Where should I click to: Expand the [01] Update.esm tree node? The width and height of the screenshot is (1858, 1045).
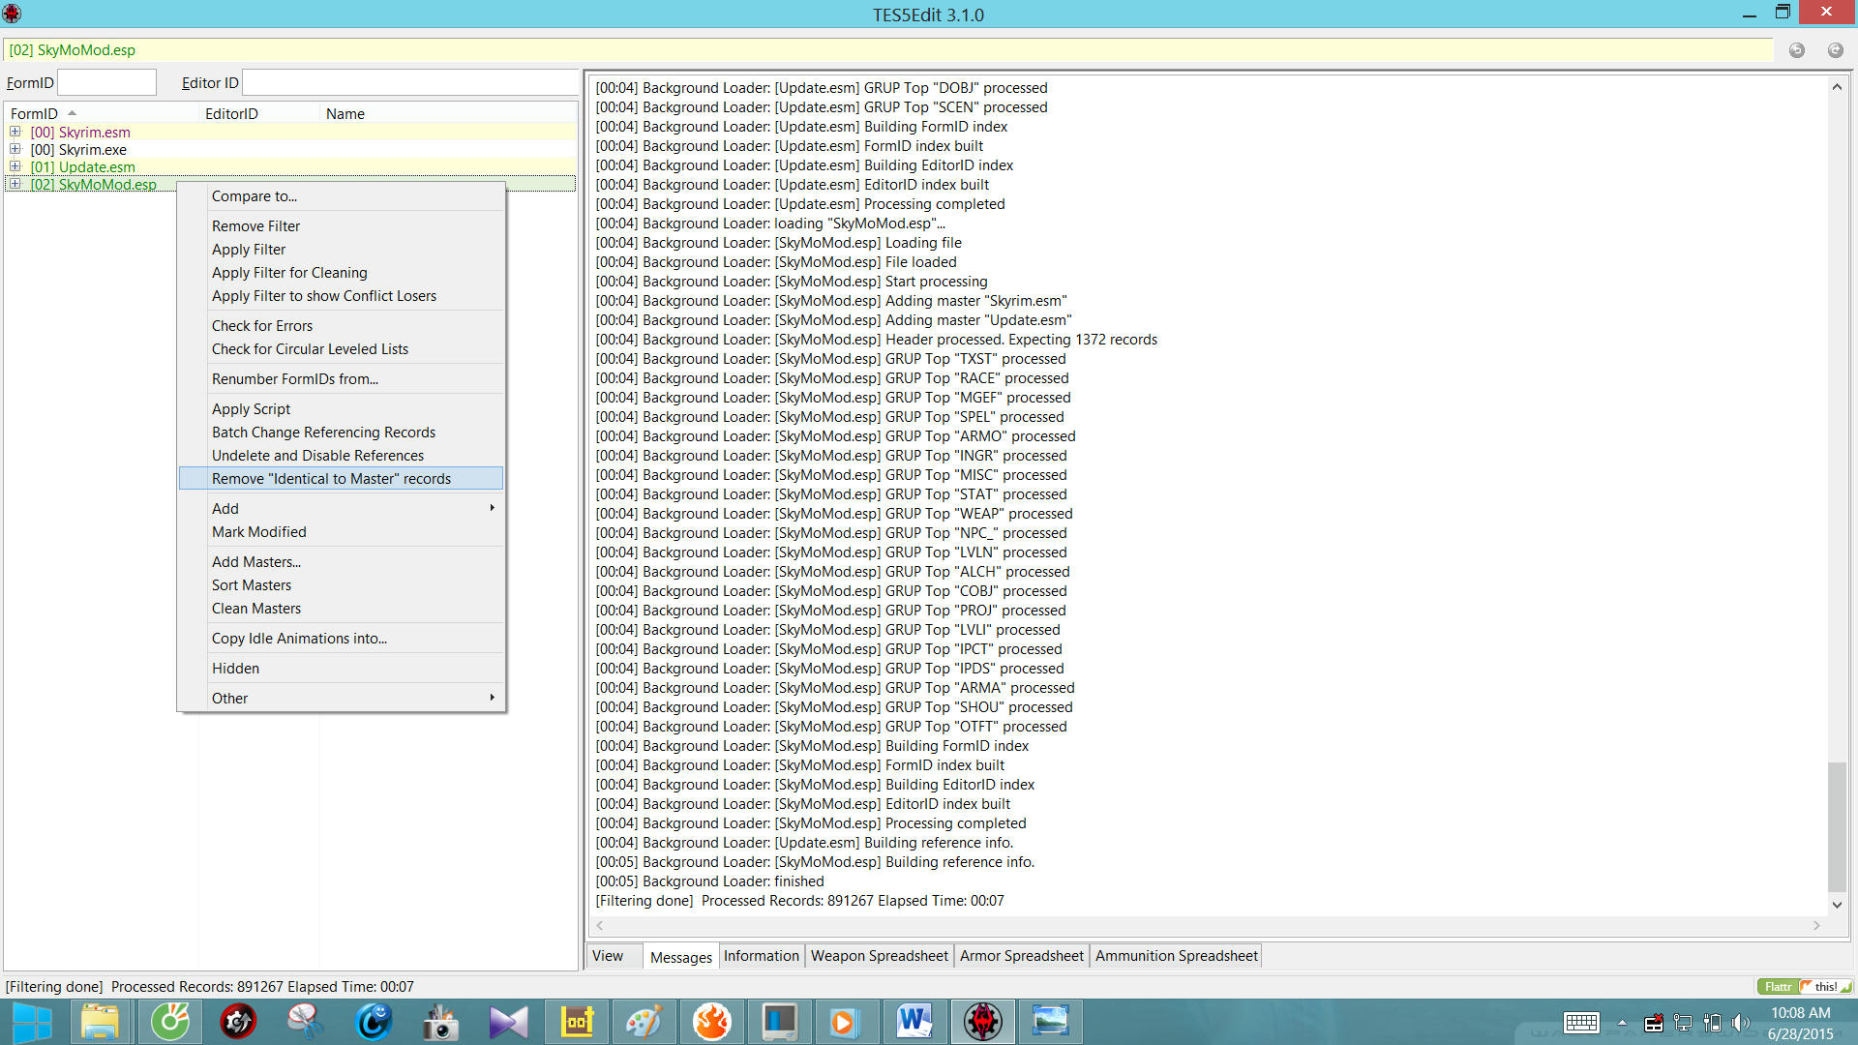coord(15,166)
